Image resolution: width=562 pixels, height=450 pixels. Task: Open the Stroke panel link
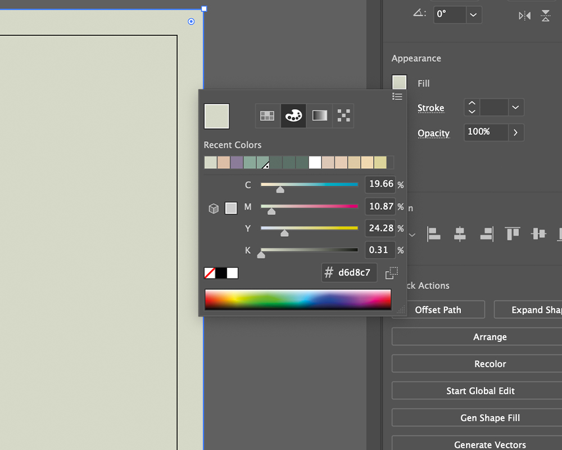(x=431, y=108)
